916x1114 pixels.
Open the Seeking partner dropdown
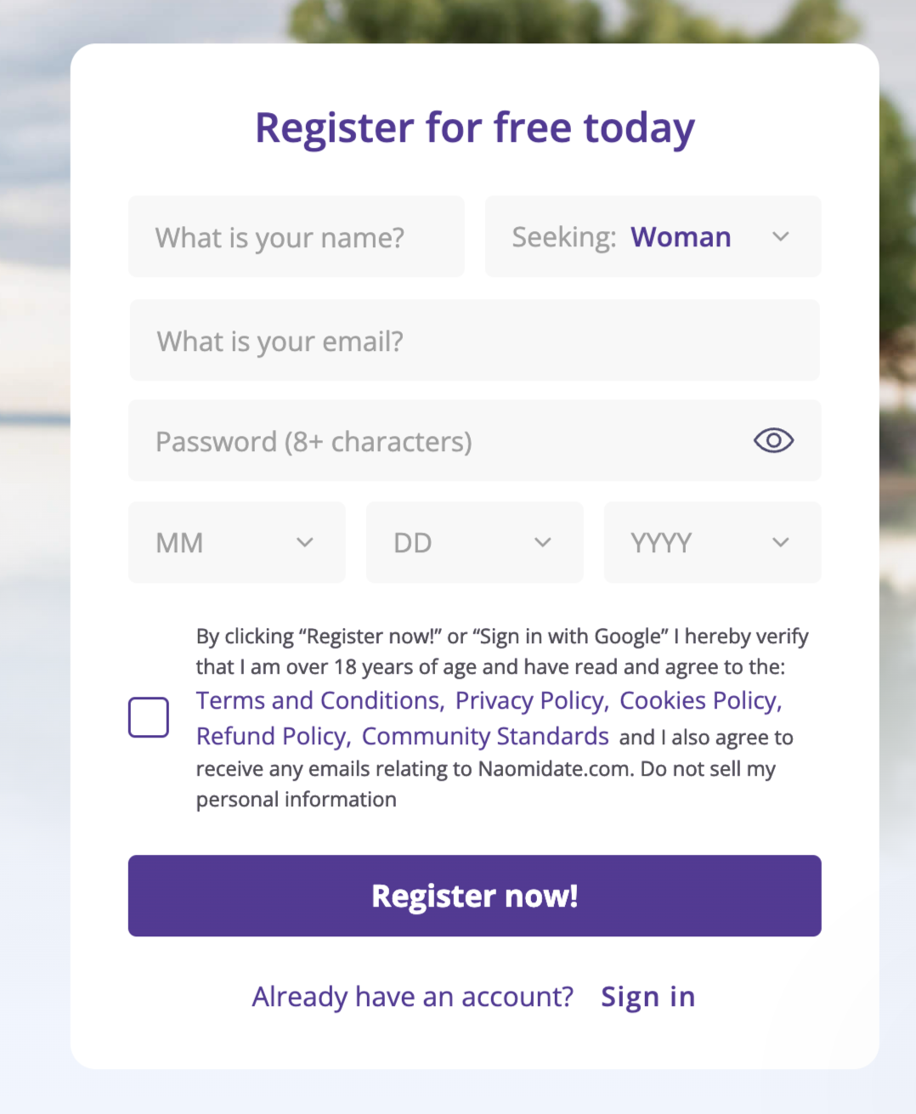click(x=653, y=237)
